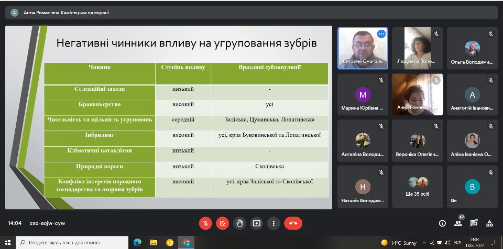Viewport: 503px width, 249px height.
Task: Raise hand using the hand icon
Action: pyautogui.click(x=239, y=223)
